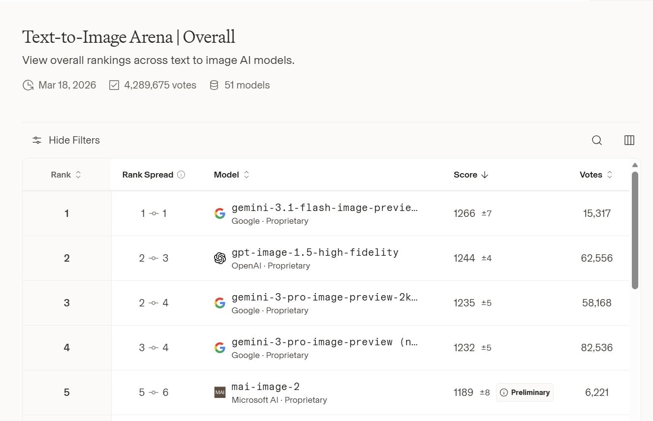Open the gpt-image-1.5-high-fidelity model link

tap(315, 252)
